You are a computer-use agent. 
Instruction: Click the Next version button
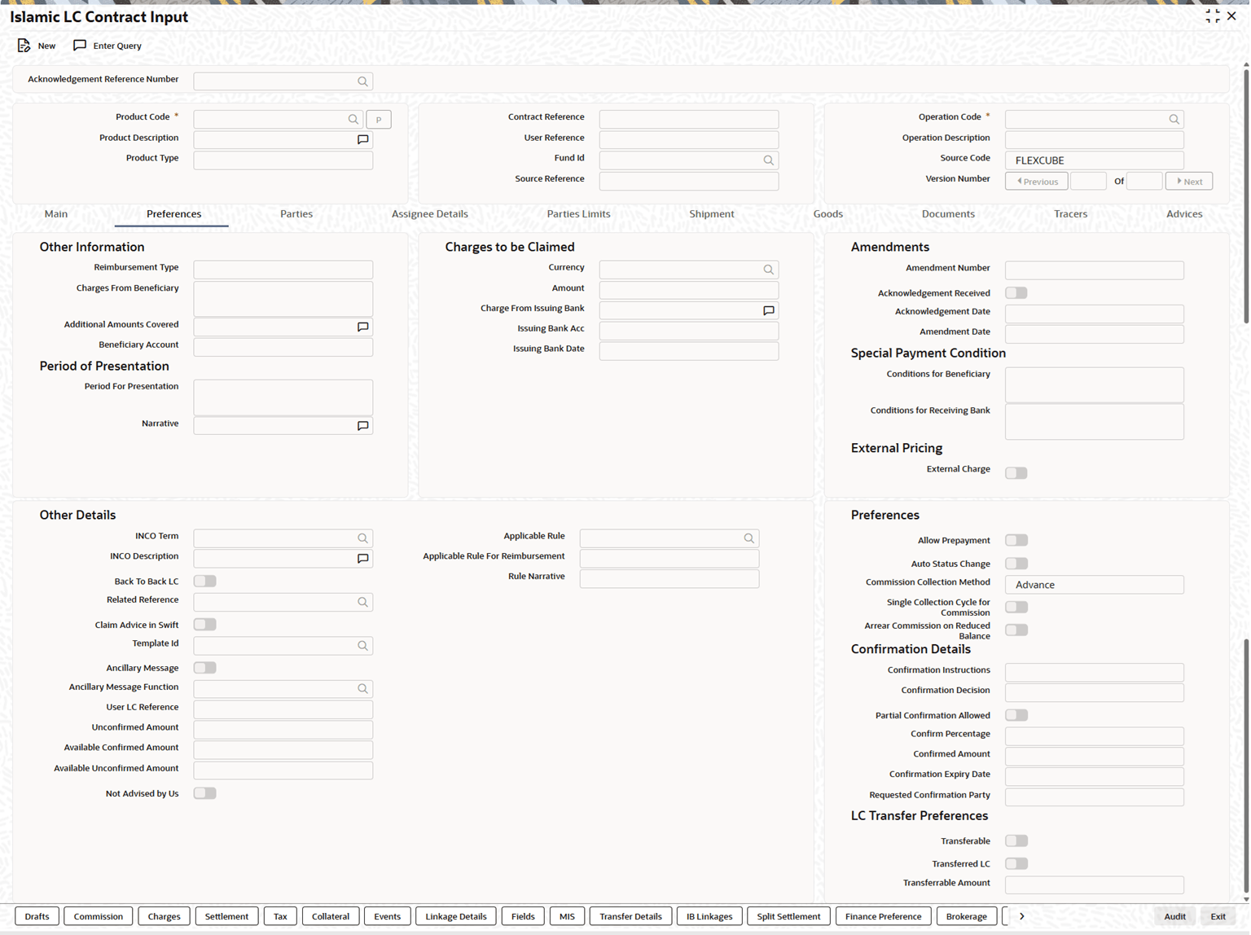(x=1189, y=182)
